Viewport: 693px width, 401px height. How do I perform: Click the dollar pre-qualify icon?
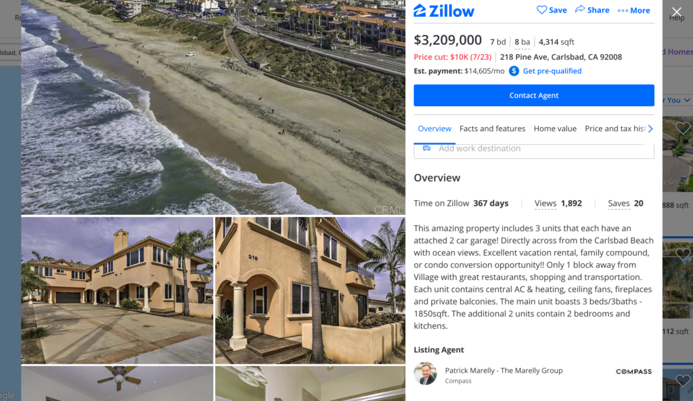pyautogui.click(x=514, y=71)
